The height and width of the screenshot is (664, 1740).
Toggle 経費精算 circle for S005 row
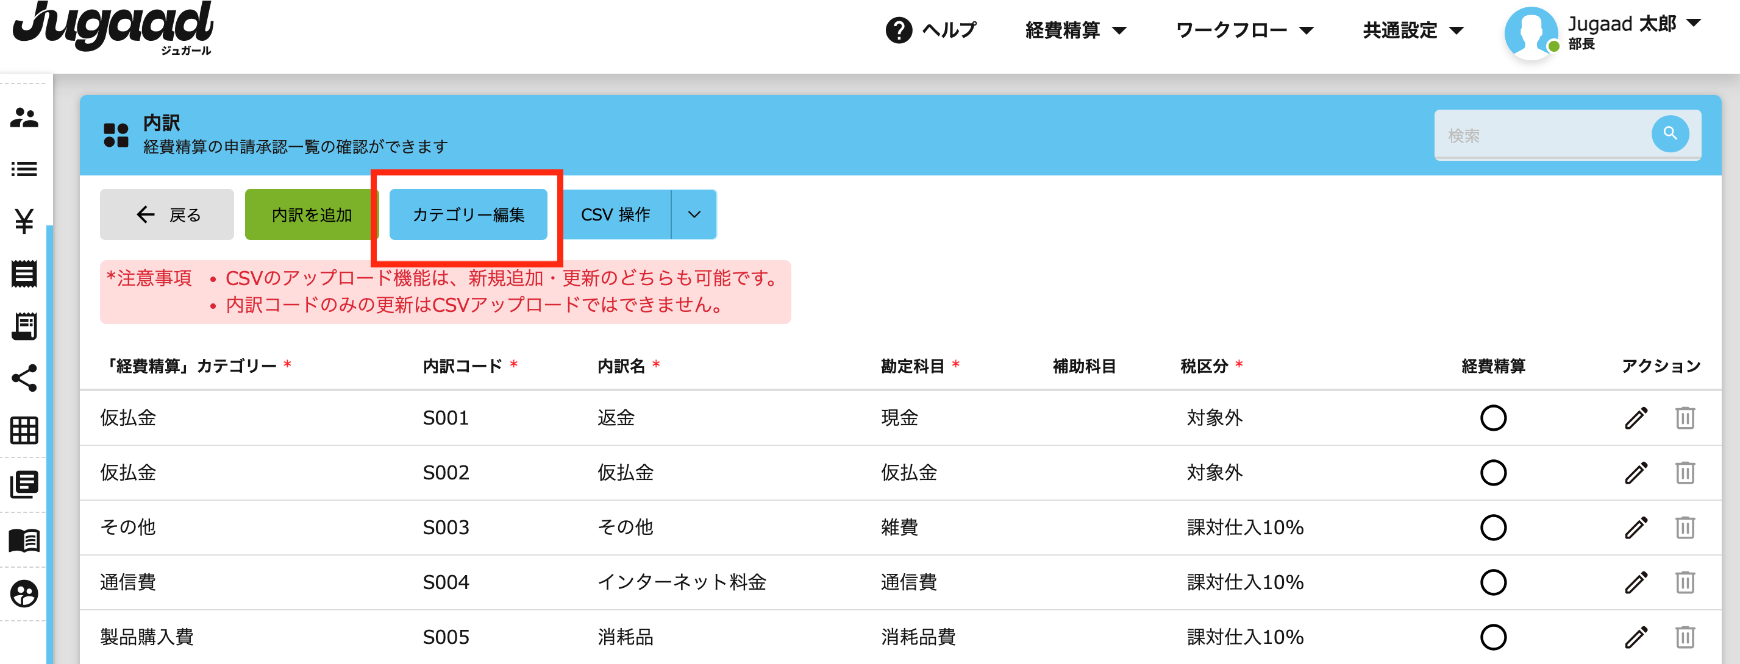(1493, 637)
